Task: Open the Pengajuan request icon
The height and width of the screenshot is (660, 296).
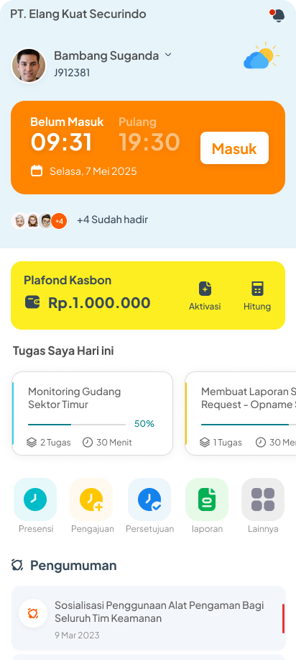Action: pyautogui.click(x=92, y=499)
